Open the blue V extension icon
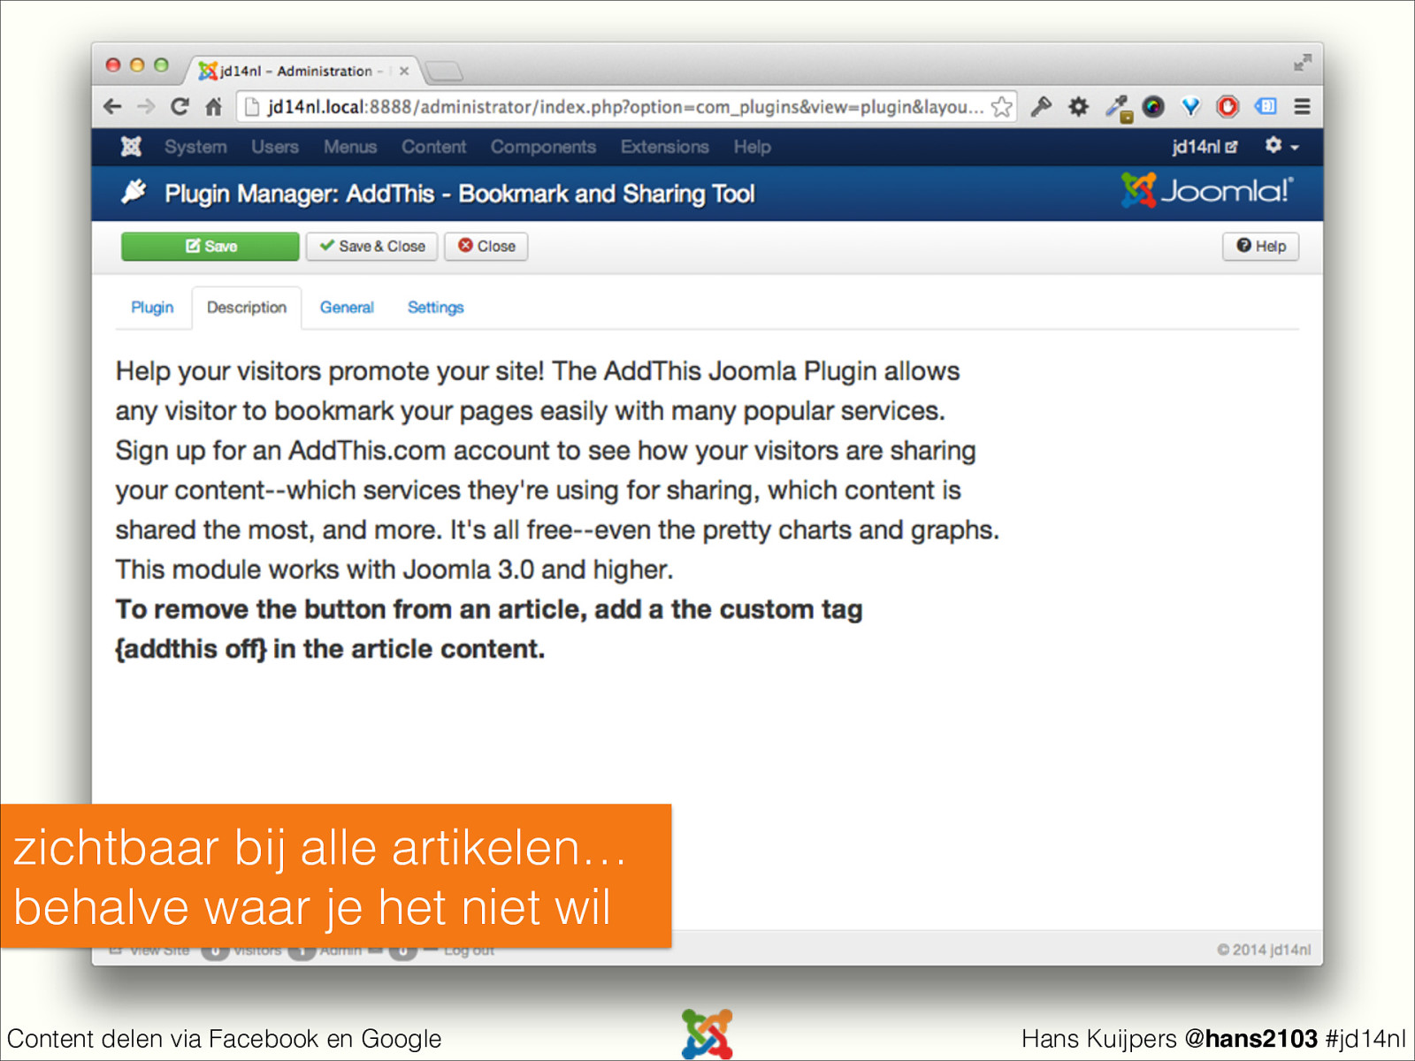The image size is (1415, 1061). click(x=1190, y=107)
